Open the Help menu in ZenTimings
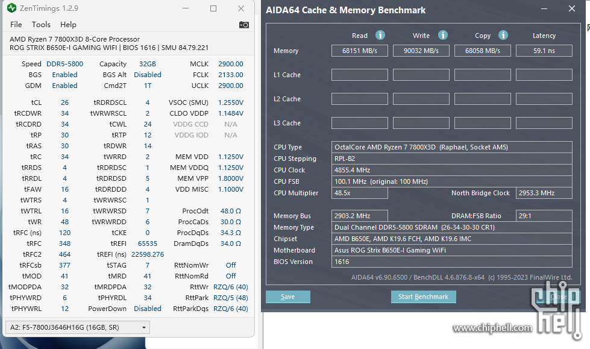Screen dimensions: 590x349 (x=68, y=25)
